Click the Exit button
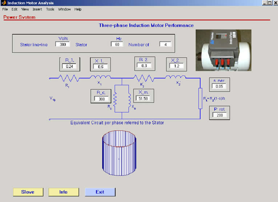The width and height of the screenshot is (278, 202). [x=100, y=192]
